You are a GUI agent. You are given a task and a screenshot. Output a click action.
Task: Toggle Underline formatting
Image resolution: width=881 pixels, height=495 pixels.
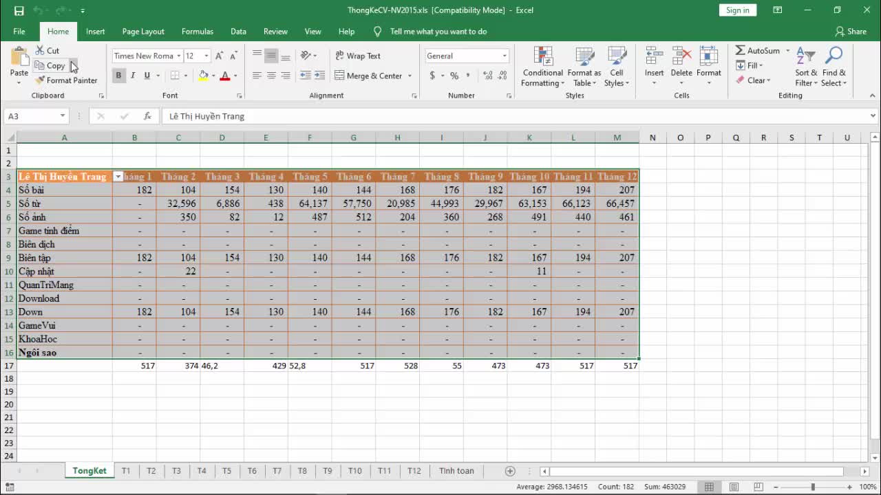147,76
